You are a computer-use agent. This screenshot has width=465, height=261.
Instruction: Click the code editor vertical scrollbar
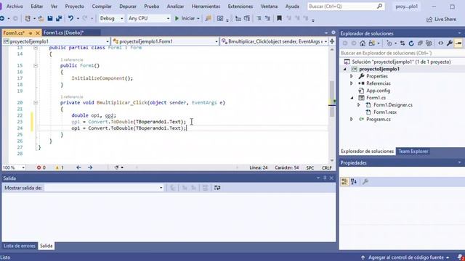332,104
